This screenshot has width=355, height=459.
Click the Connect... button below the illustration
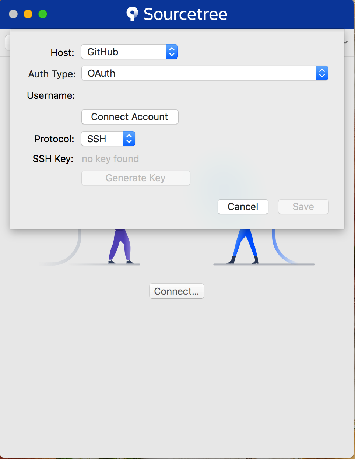[177, 291]
